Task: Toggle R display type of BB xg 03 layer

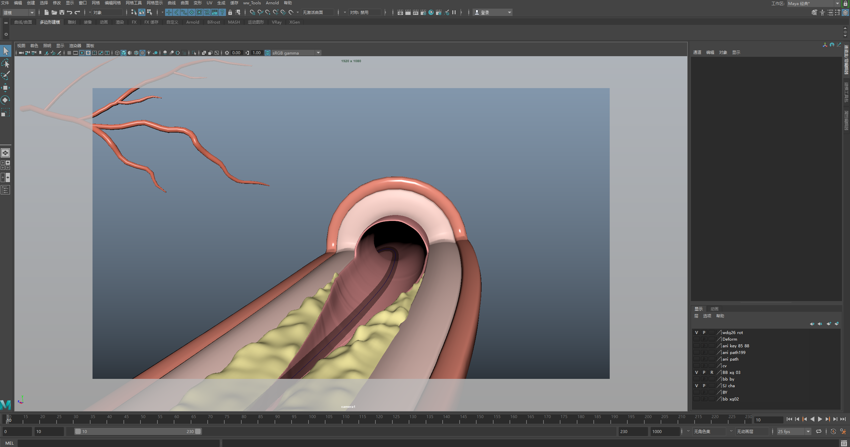Action: (712, 372)
